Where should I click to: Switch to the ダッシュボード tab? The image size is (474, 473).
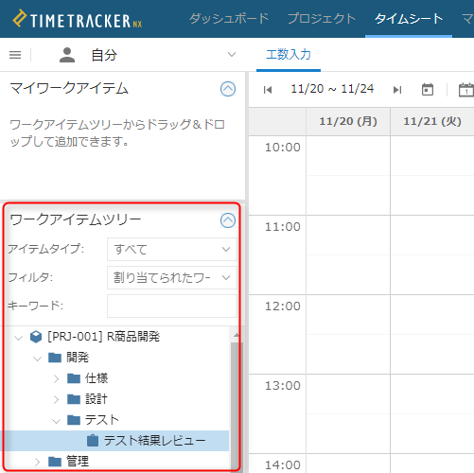click(229, 18)
